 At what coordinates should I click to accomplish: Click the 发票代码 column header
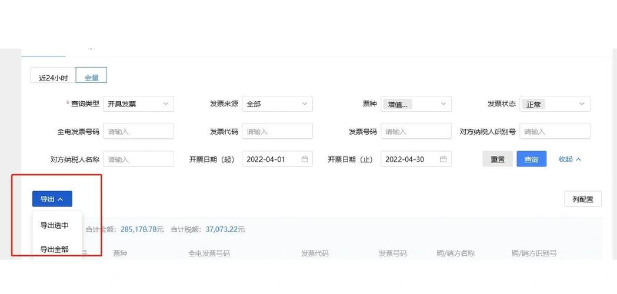tap(315, 253)
